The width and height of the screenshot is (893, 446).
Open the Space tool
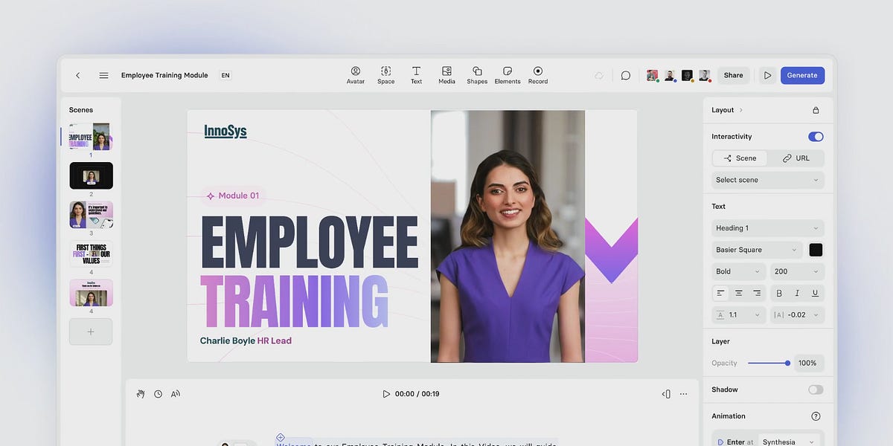click(385, 75)
